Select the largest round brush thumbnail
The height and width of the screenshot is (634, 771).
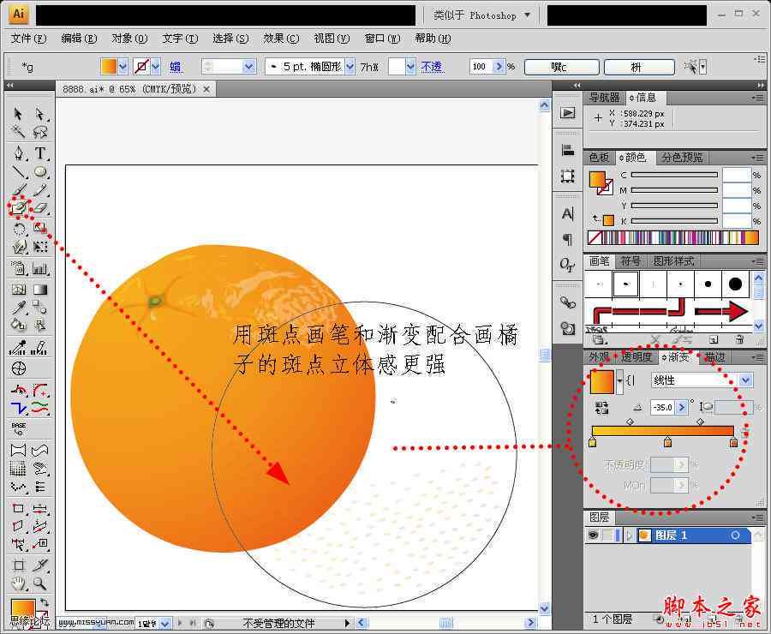point(735,284)
